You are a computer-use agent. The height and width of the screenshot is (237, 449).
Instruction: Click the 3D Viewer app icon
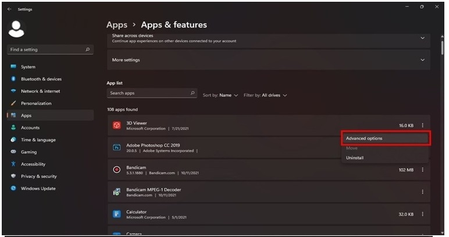point(116,125)
